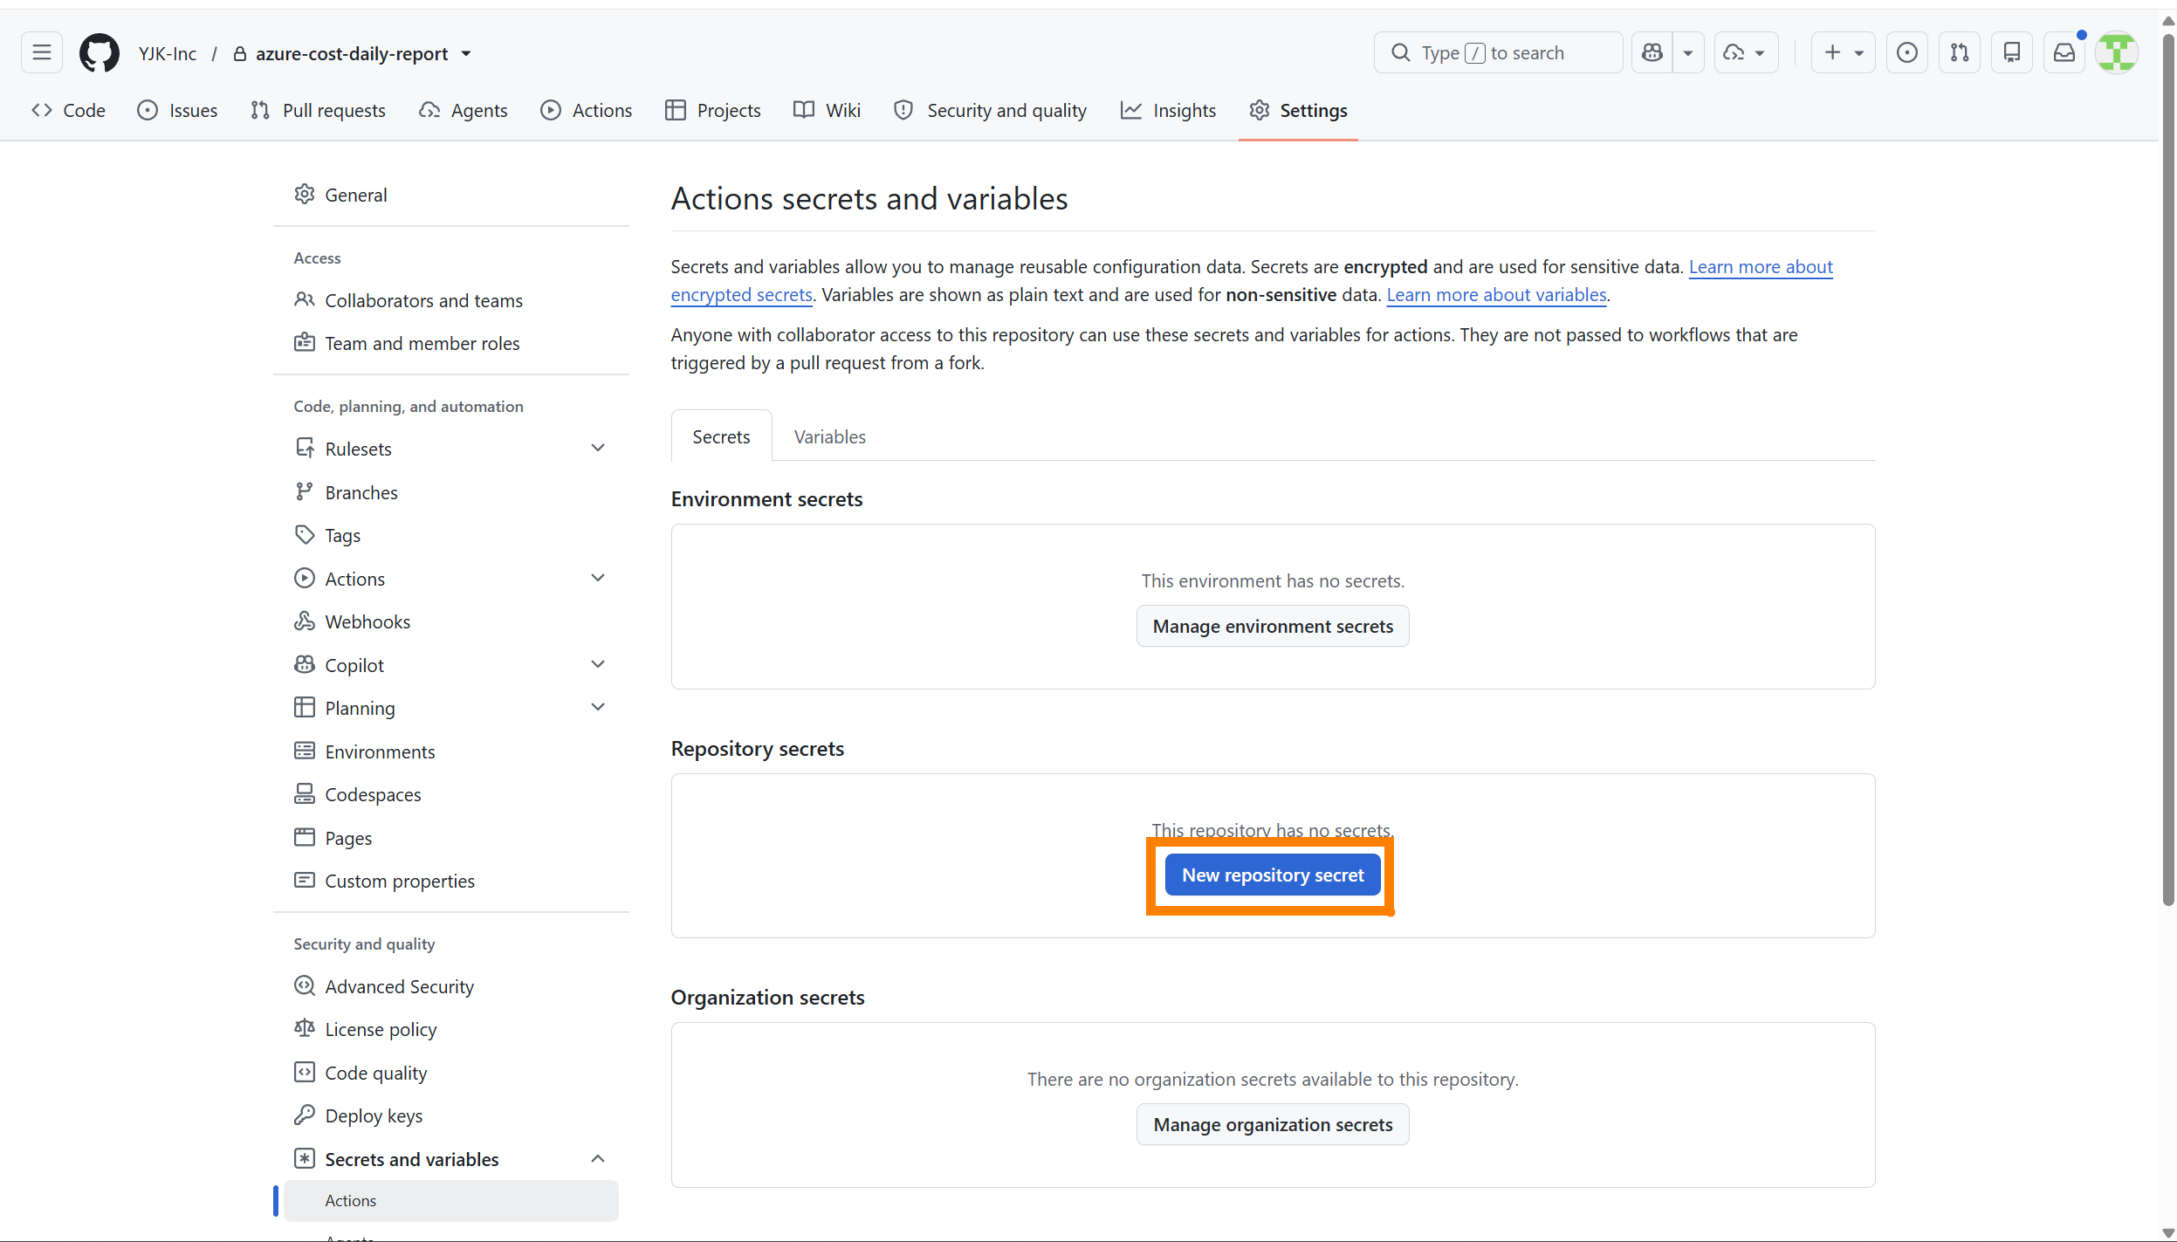Open the Actions tab in the repo nav
This screenshot has width=2177, height=1242.
pyautogui.click(x=587, y=111)
